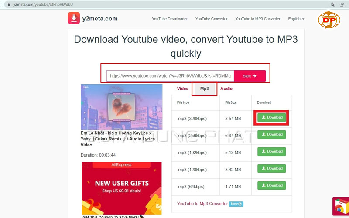Click the New badge beside YouTube to Mp3 Converter
Image resolution: width=349 pixels, height=218 pixels.
tap(236, 204)
